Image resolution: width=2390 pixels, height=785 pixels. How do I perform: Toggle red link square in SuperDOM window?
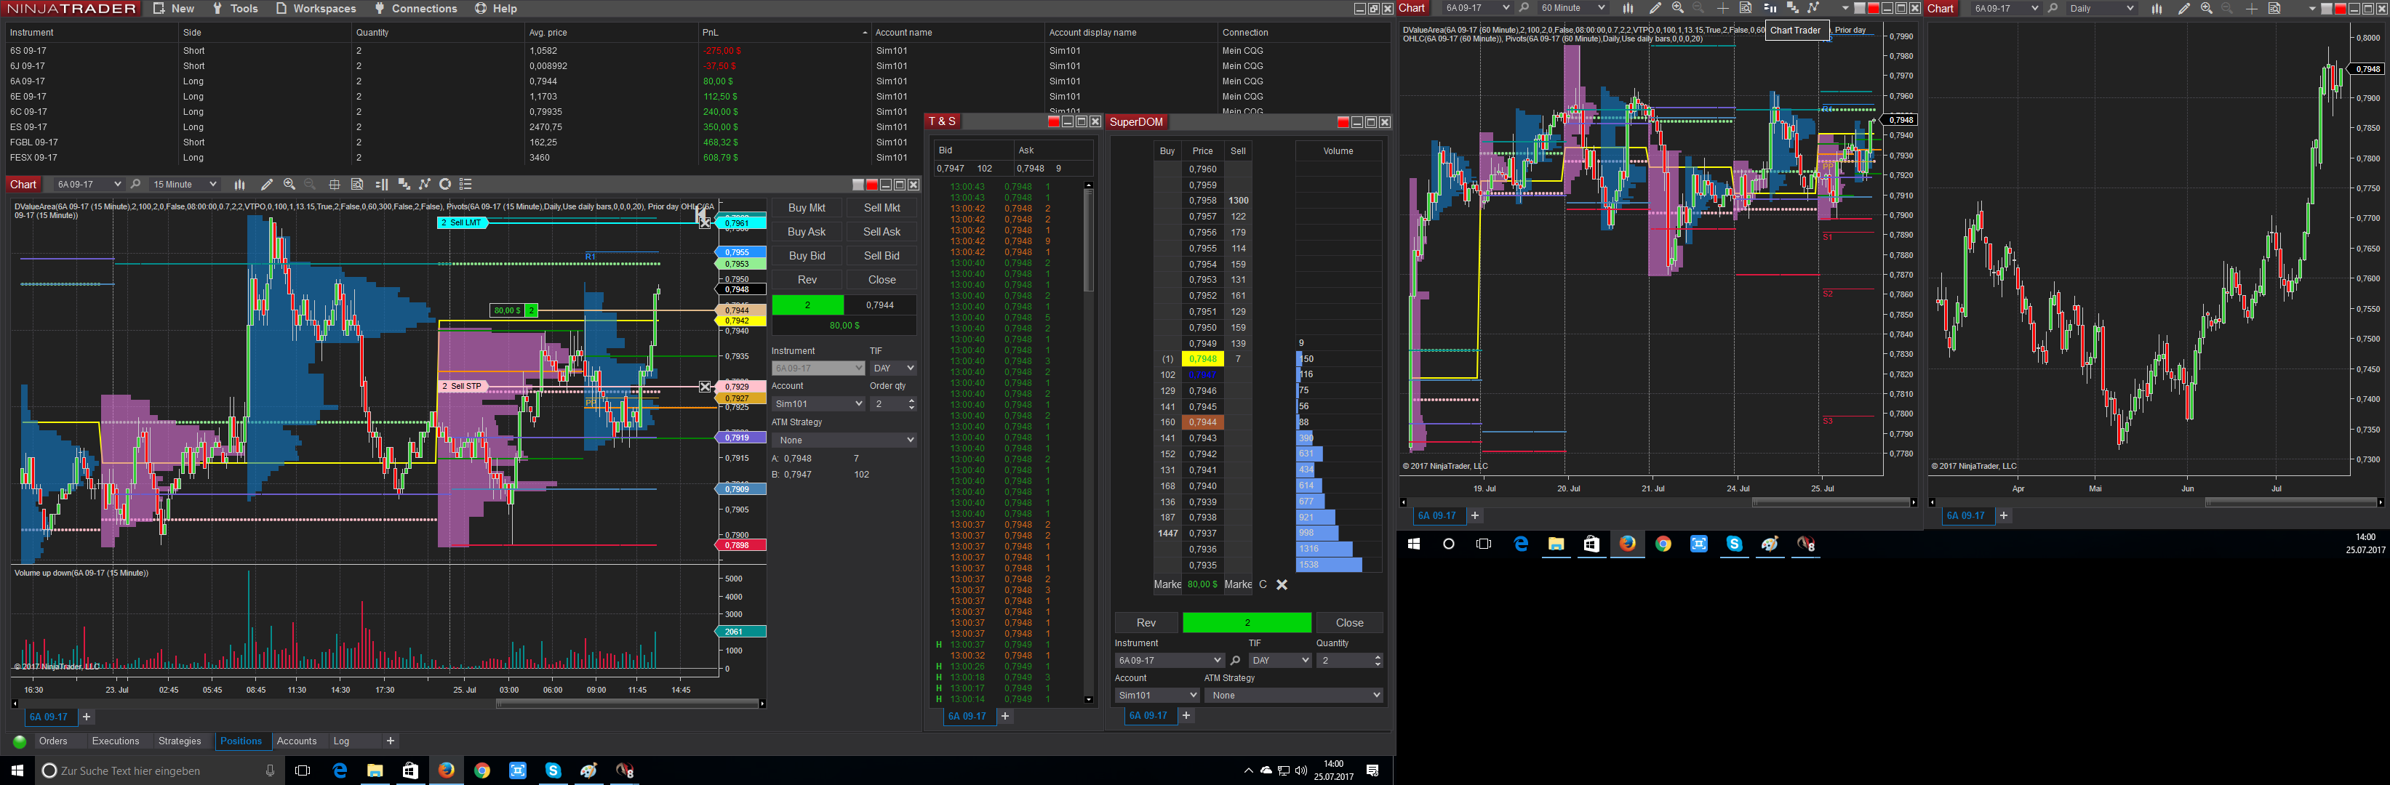tap(1343, 122)
